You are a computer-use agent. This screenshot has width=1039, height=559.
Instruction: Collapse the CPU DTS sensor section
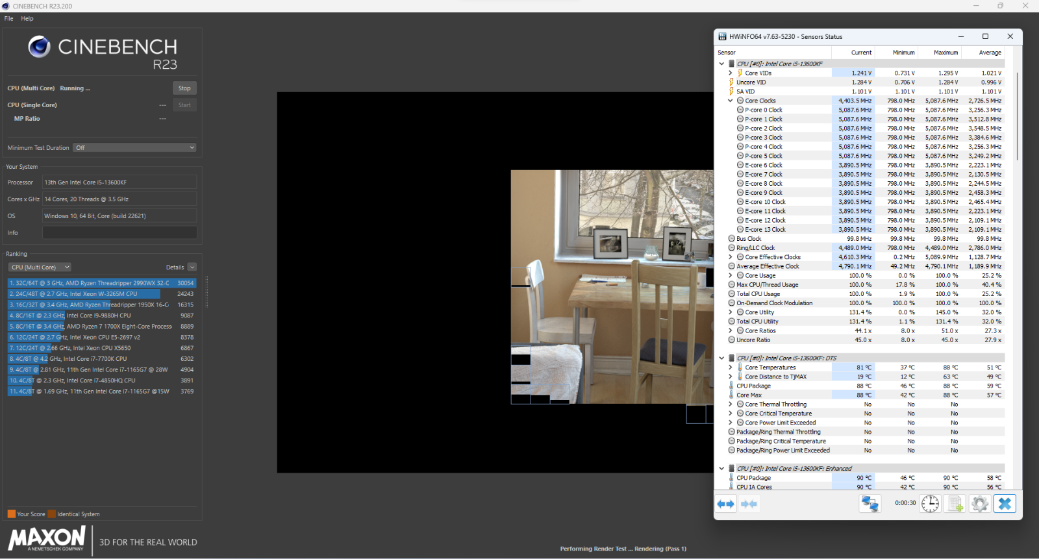[721, 358]
